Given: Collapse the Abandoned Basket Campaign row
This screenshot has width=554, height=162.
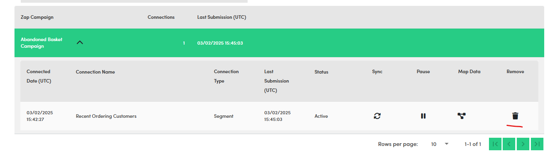Looking at the screenshot, I should (80, 43).
